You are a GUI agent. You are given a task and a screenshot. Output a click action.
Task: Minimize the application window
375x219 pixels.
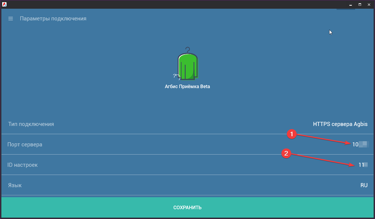coord(351,4)
